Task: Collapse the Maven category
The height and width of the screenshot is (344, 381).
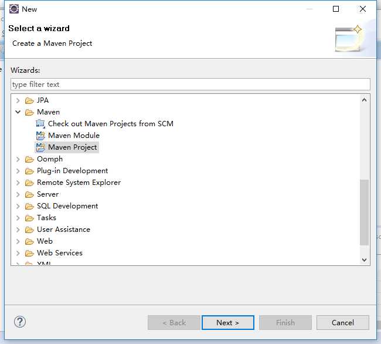Action: pyautogui.click(x=18, y=112)
